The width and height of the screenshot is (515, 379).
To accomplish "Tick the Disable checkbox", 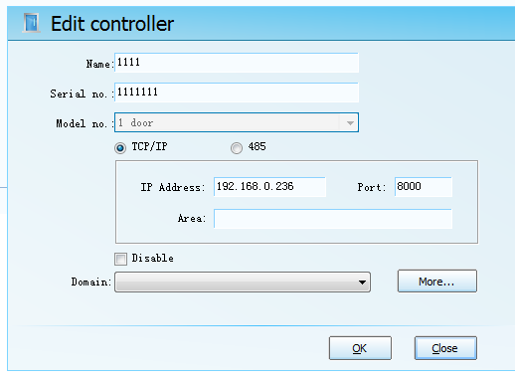I will (120, 259).
